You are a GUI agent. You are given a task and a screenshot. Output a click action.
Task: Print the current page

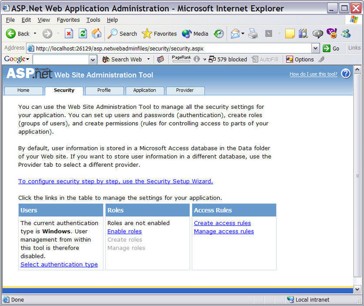253,34
